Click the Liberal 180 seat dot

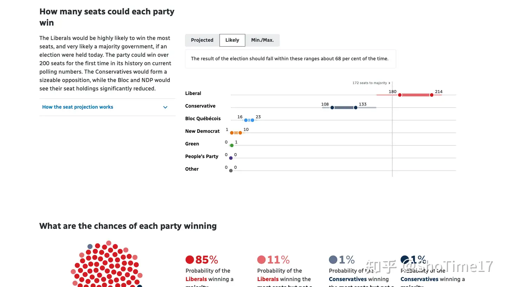click(x=400, y=95)
